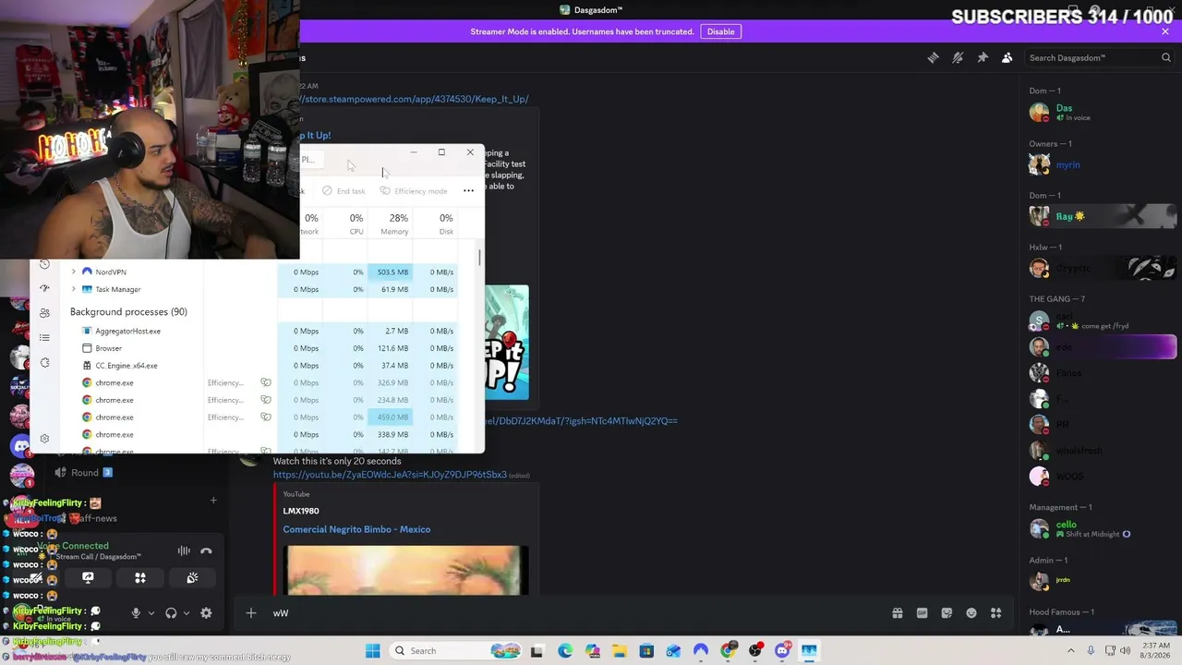
Task: Toggle noise suppression in voice panel
Action: pyautogui.click(x=184, y=550)
